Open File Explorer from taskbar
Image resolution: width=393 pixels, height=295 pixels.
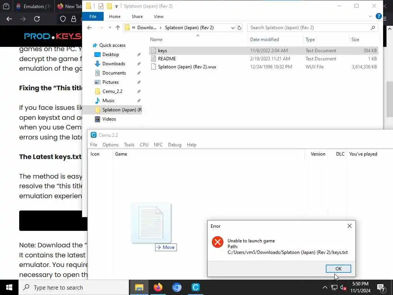[x=139, y=287]
